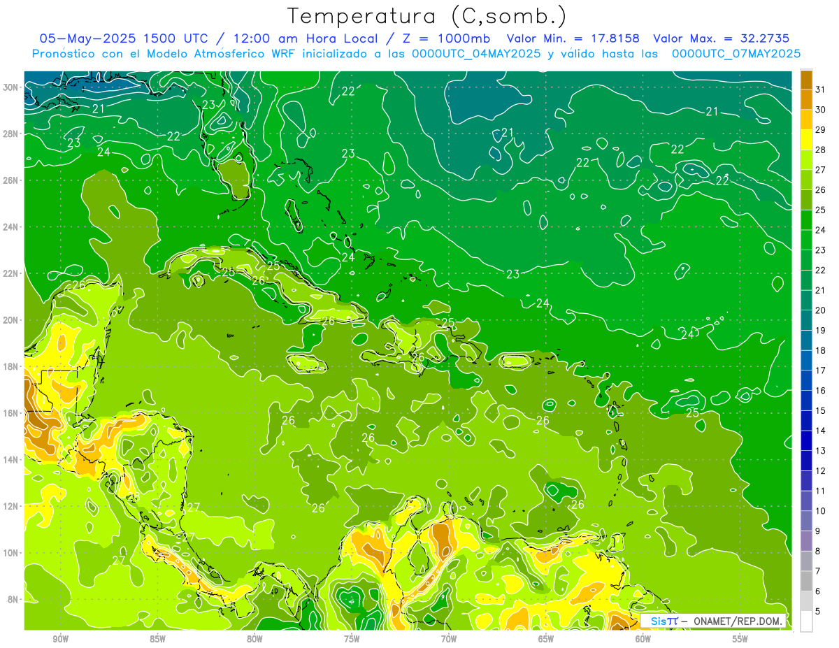Click the legend color band between 28 and 29
Viewport: 839px width, 648px height.
[x=806, y=140]
